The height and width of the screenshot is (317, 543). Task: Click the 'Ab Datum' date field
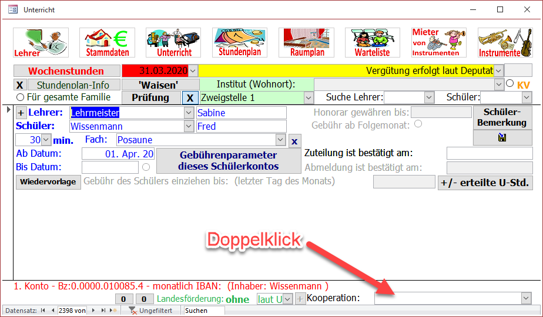[x=118, y=154]
